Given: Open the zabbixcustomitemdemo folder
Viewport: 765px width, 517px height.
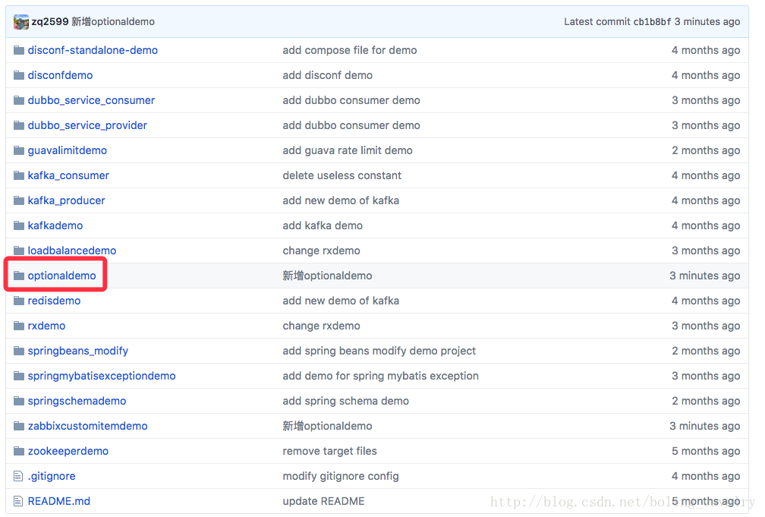Looking at the screenshot, I should 88,426.
